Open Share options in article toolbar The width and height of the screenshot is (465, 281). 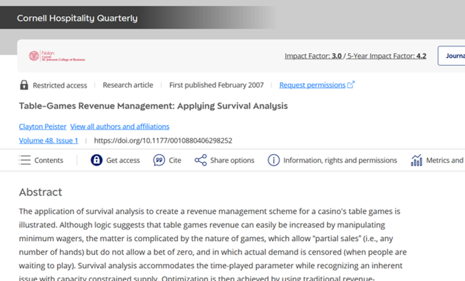pos(232,160)
